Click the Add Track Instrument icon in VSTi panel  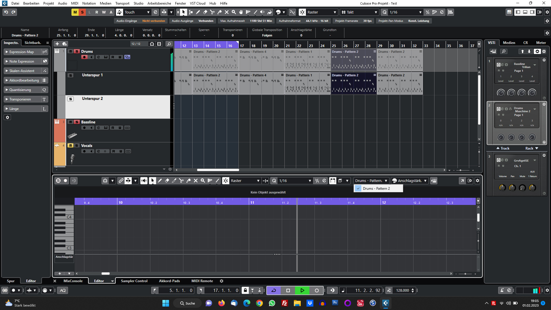click(x=493, y=51)
